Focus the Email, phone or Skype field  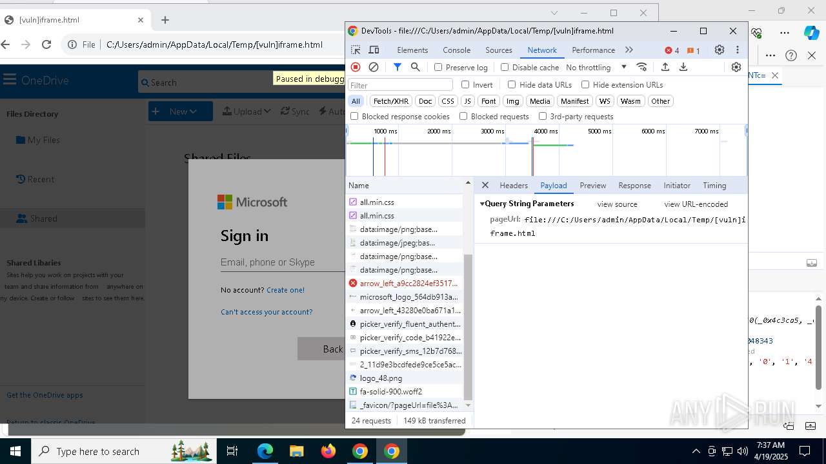coord(282,262)
